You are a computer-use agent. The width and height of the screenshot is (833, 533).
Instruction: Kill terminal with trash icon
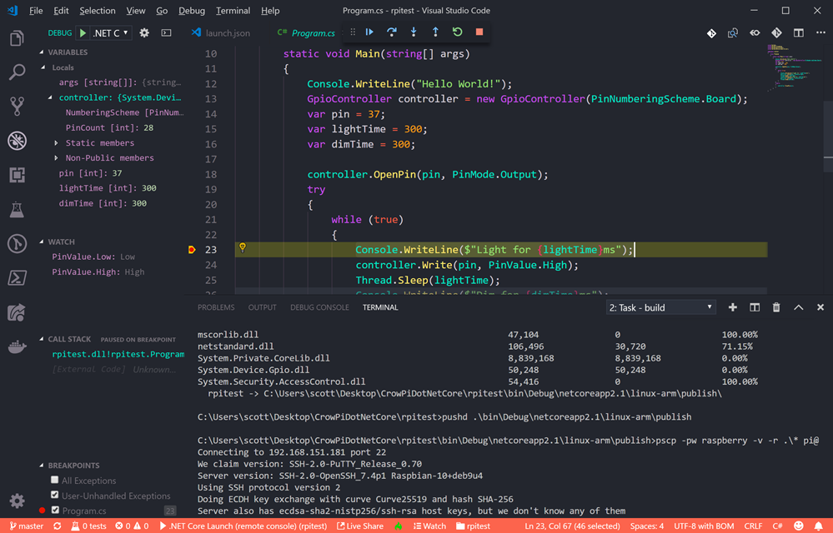point(776,307)
